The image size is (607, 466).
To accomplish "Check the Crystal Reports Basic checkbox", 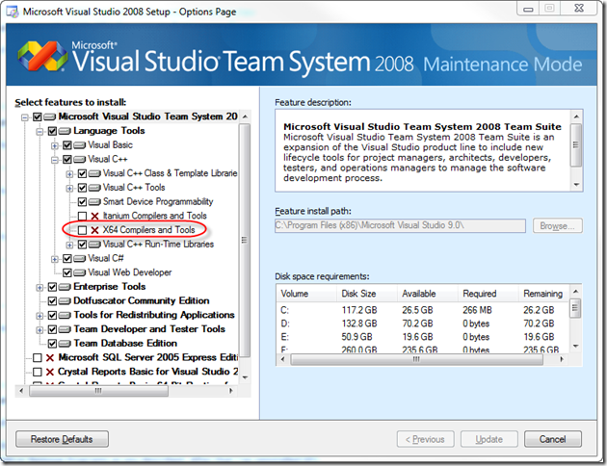I will [38, 372].
